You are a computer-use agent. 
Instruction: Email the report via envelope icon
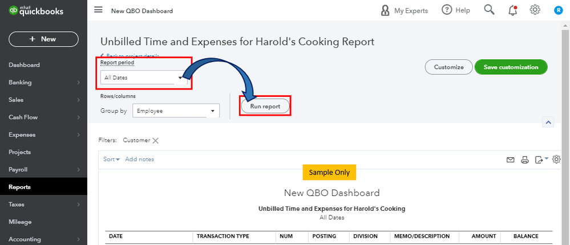(511, 160)
